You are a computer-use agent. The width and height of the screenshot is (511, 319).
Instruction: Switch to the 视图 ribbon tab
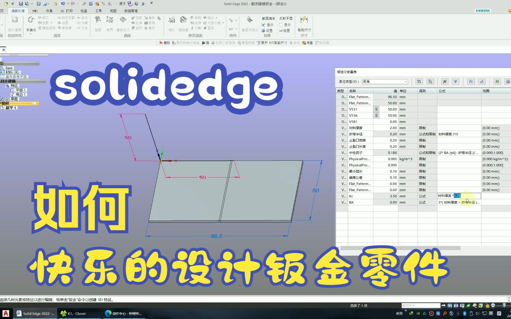pos(113,11)
